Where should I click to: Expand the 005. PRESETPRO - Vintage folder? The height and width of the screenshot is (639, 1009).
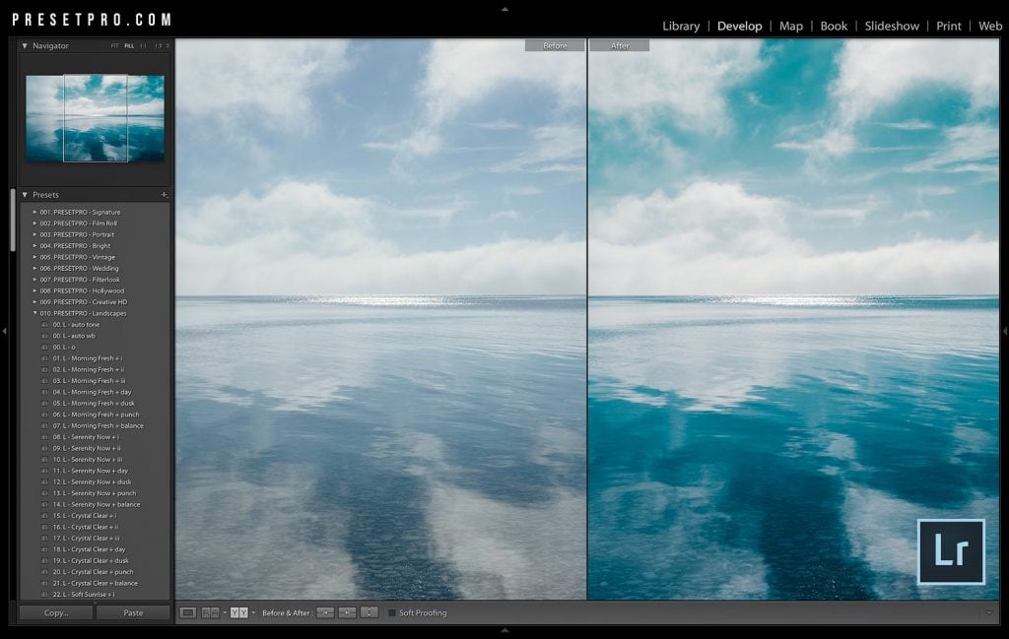click(34, 257)
